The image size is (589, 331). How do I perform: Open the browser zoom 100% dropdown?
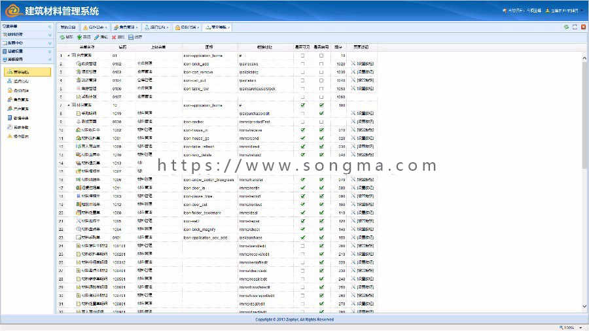click(x=581, y=328)
